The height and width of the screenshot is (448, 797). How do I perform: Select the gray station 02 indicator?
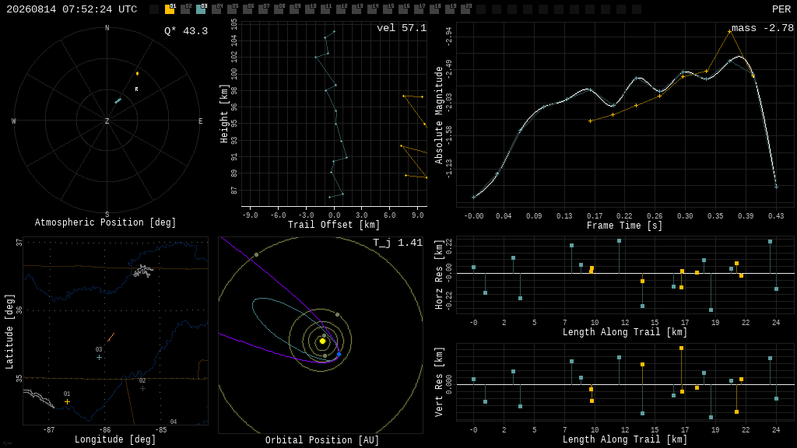(x=185, y=9)
